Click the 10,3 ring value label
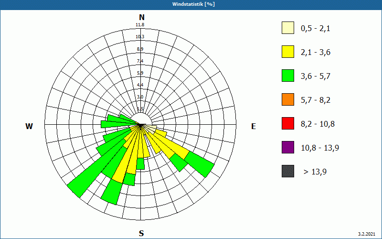The image size is (382, 239). click(x=140, y=37)
